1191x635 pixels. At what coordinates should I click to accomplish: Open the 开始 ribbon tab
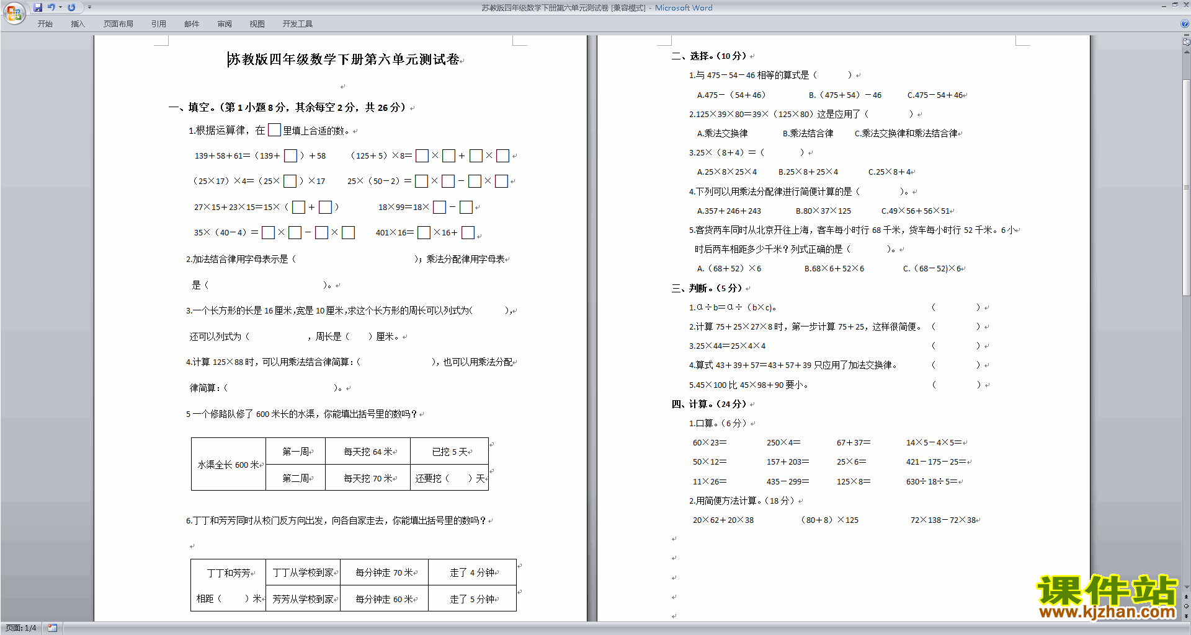click(x=45, y=24)
